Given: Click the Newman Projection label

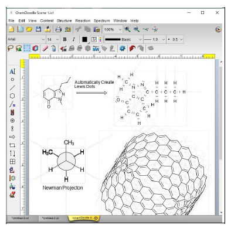Looking at the screenshot, I should 63,188.
